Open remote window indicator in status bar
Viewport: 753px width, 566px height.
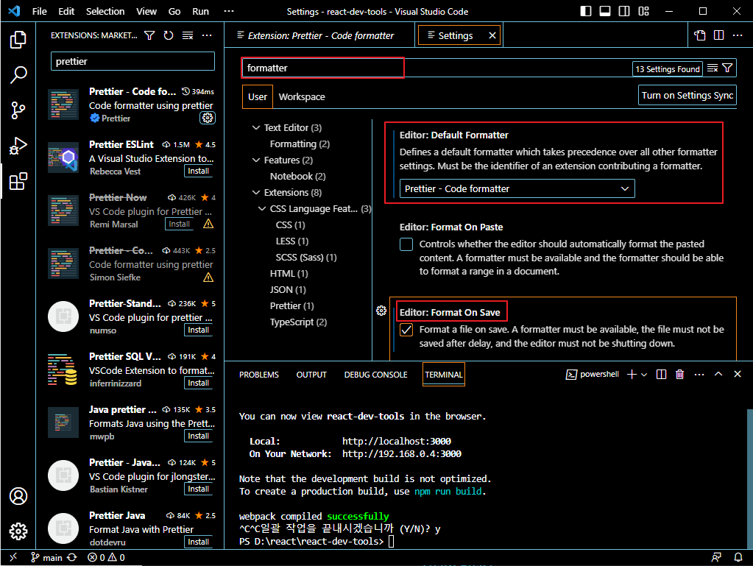click(13, 557)
